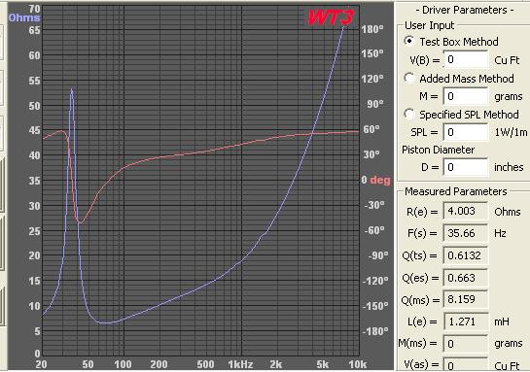Click the 0 deg phase axis label
The image size is (530, 372).
[x=375, y=180]
